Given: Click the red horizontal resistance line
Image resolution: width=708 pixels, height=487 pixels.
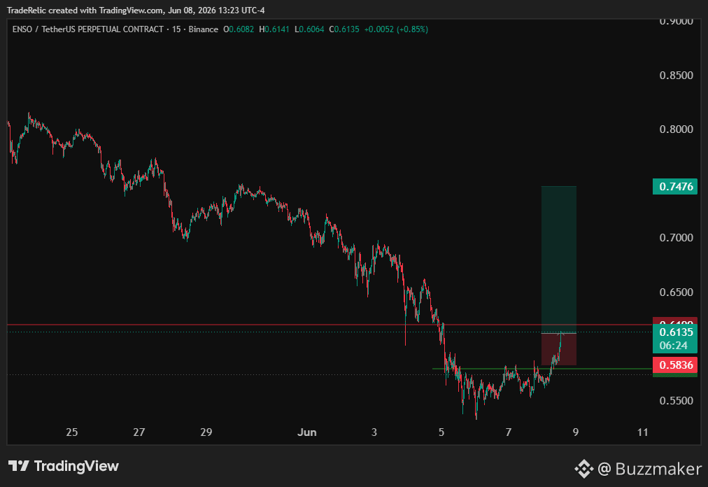Looking at the screenshot, I should pyautogui.click(x=330, y=325).
